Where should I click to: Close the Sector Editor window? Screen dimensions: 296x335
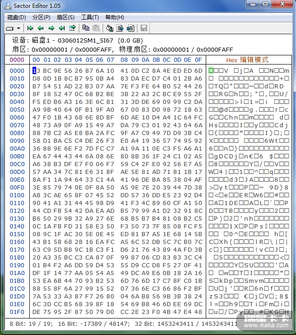(x=282, y=4)
